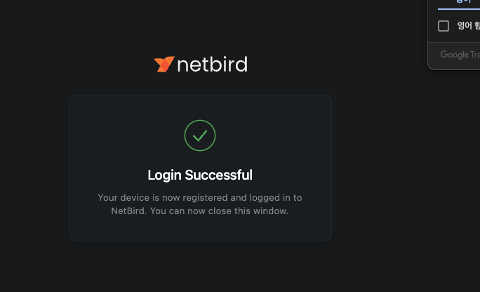Screen dimensions: 480x292
Task: Select the underlined language tab in translate popup
Action: pos(459,4)
